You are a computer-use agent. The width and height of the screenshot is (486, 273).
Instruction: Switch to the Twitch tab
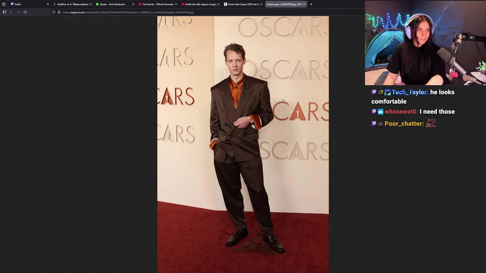pos(28,4)
